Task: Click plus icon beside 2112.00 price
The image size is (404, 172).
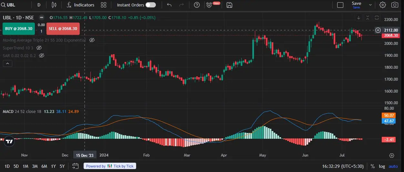Action: tap(378, 30)
